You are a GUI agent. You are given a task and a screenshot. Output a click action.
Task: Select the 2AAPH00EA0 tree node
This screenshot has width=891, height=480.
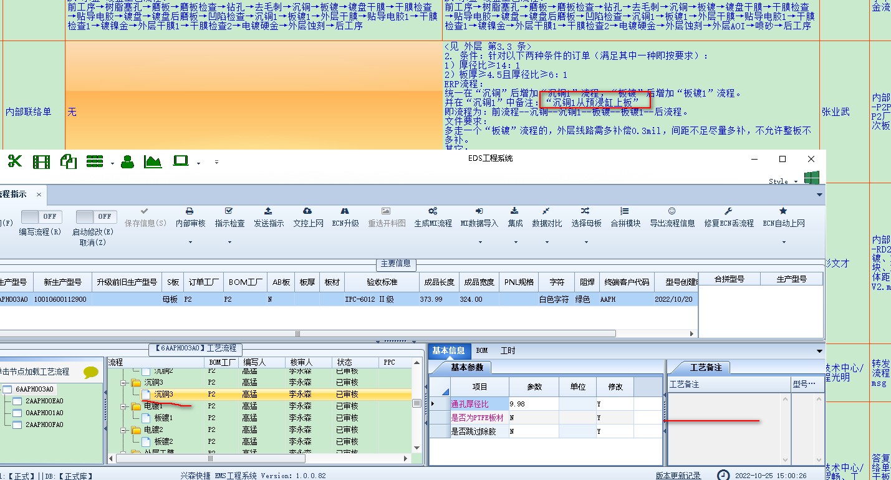click(44, 401)
